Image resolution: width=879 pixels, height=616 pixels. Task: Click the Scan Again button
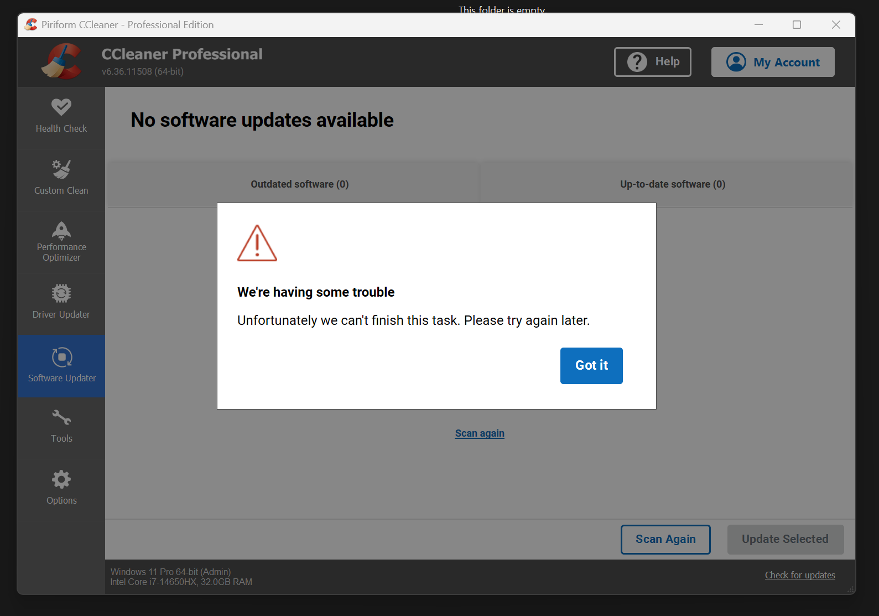[x=665, y=540]
